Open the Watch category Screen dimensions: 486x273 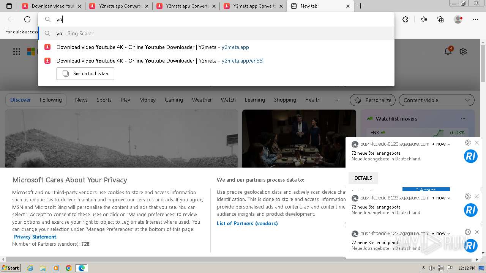pyautogui.click(x=228, y=100)
